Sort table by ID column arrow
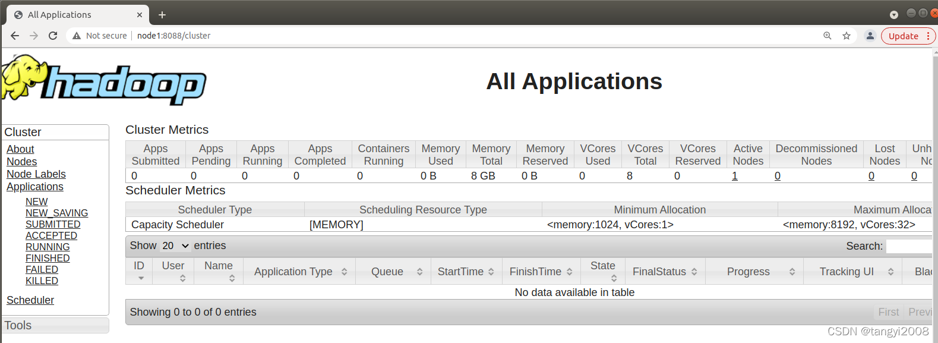The image size is (938, 343). pyautogui.click(x=141, y=278)
